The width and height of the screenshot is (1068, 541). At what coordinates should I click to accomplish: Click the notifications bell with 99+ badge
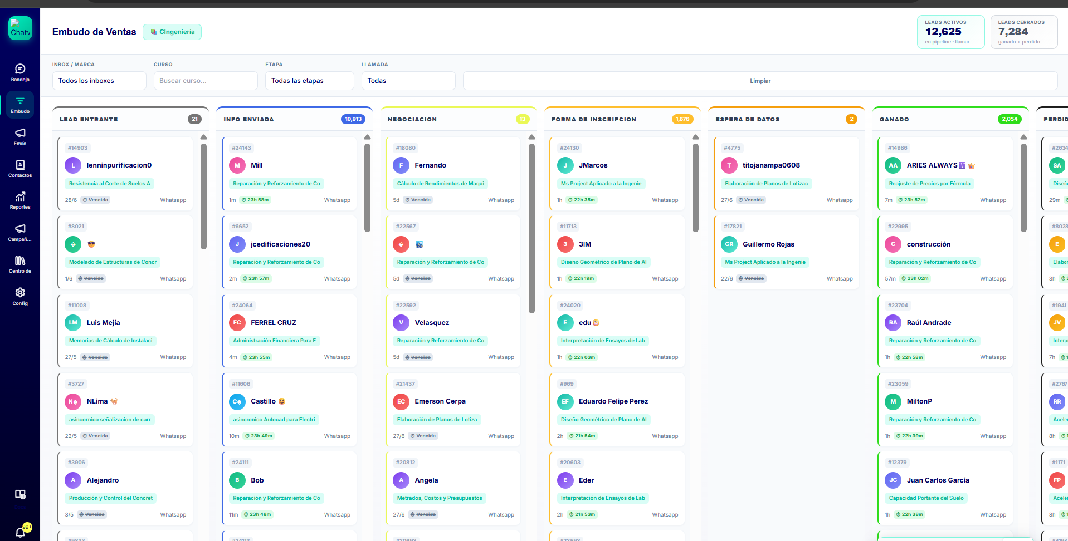tap(20, 532)
